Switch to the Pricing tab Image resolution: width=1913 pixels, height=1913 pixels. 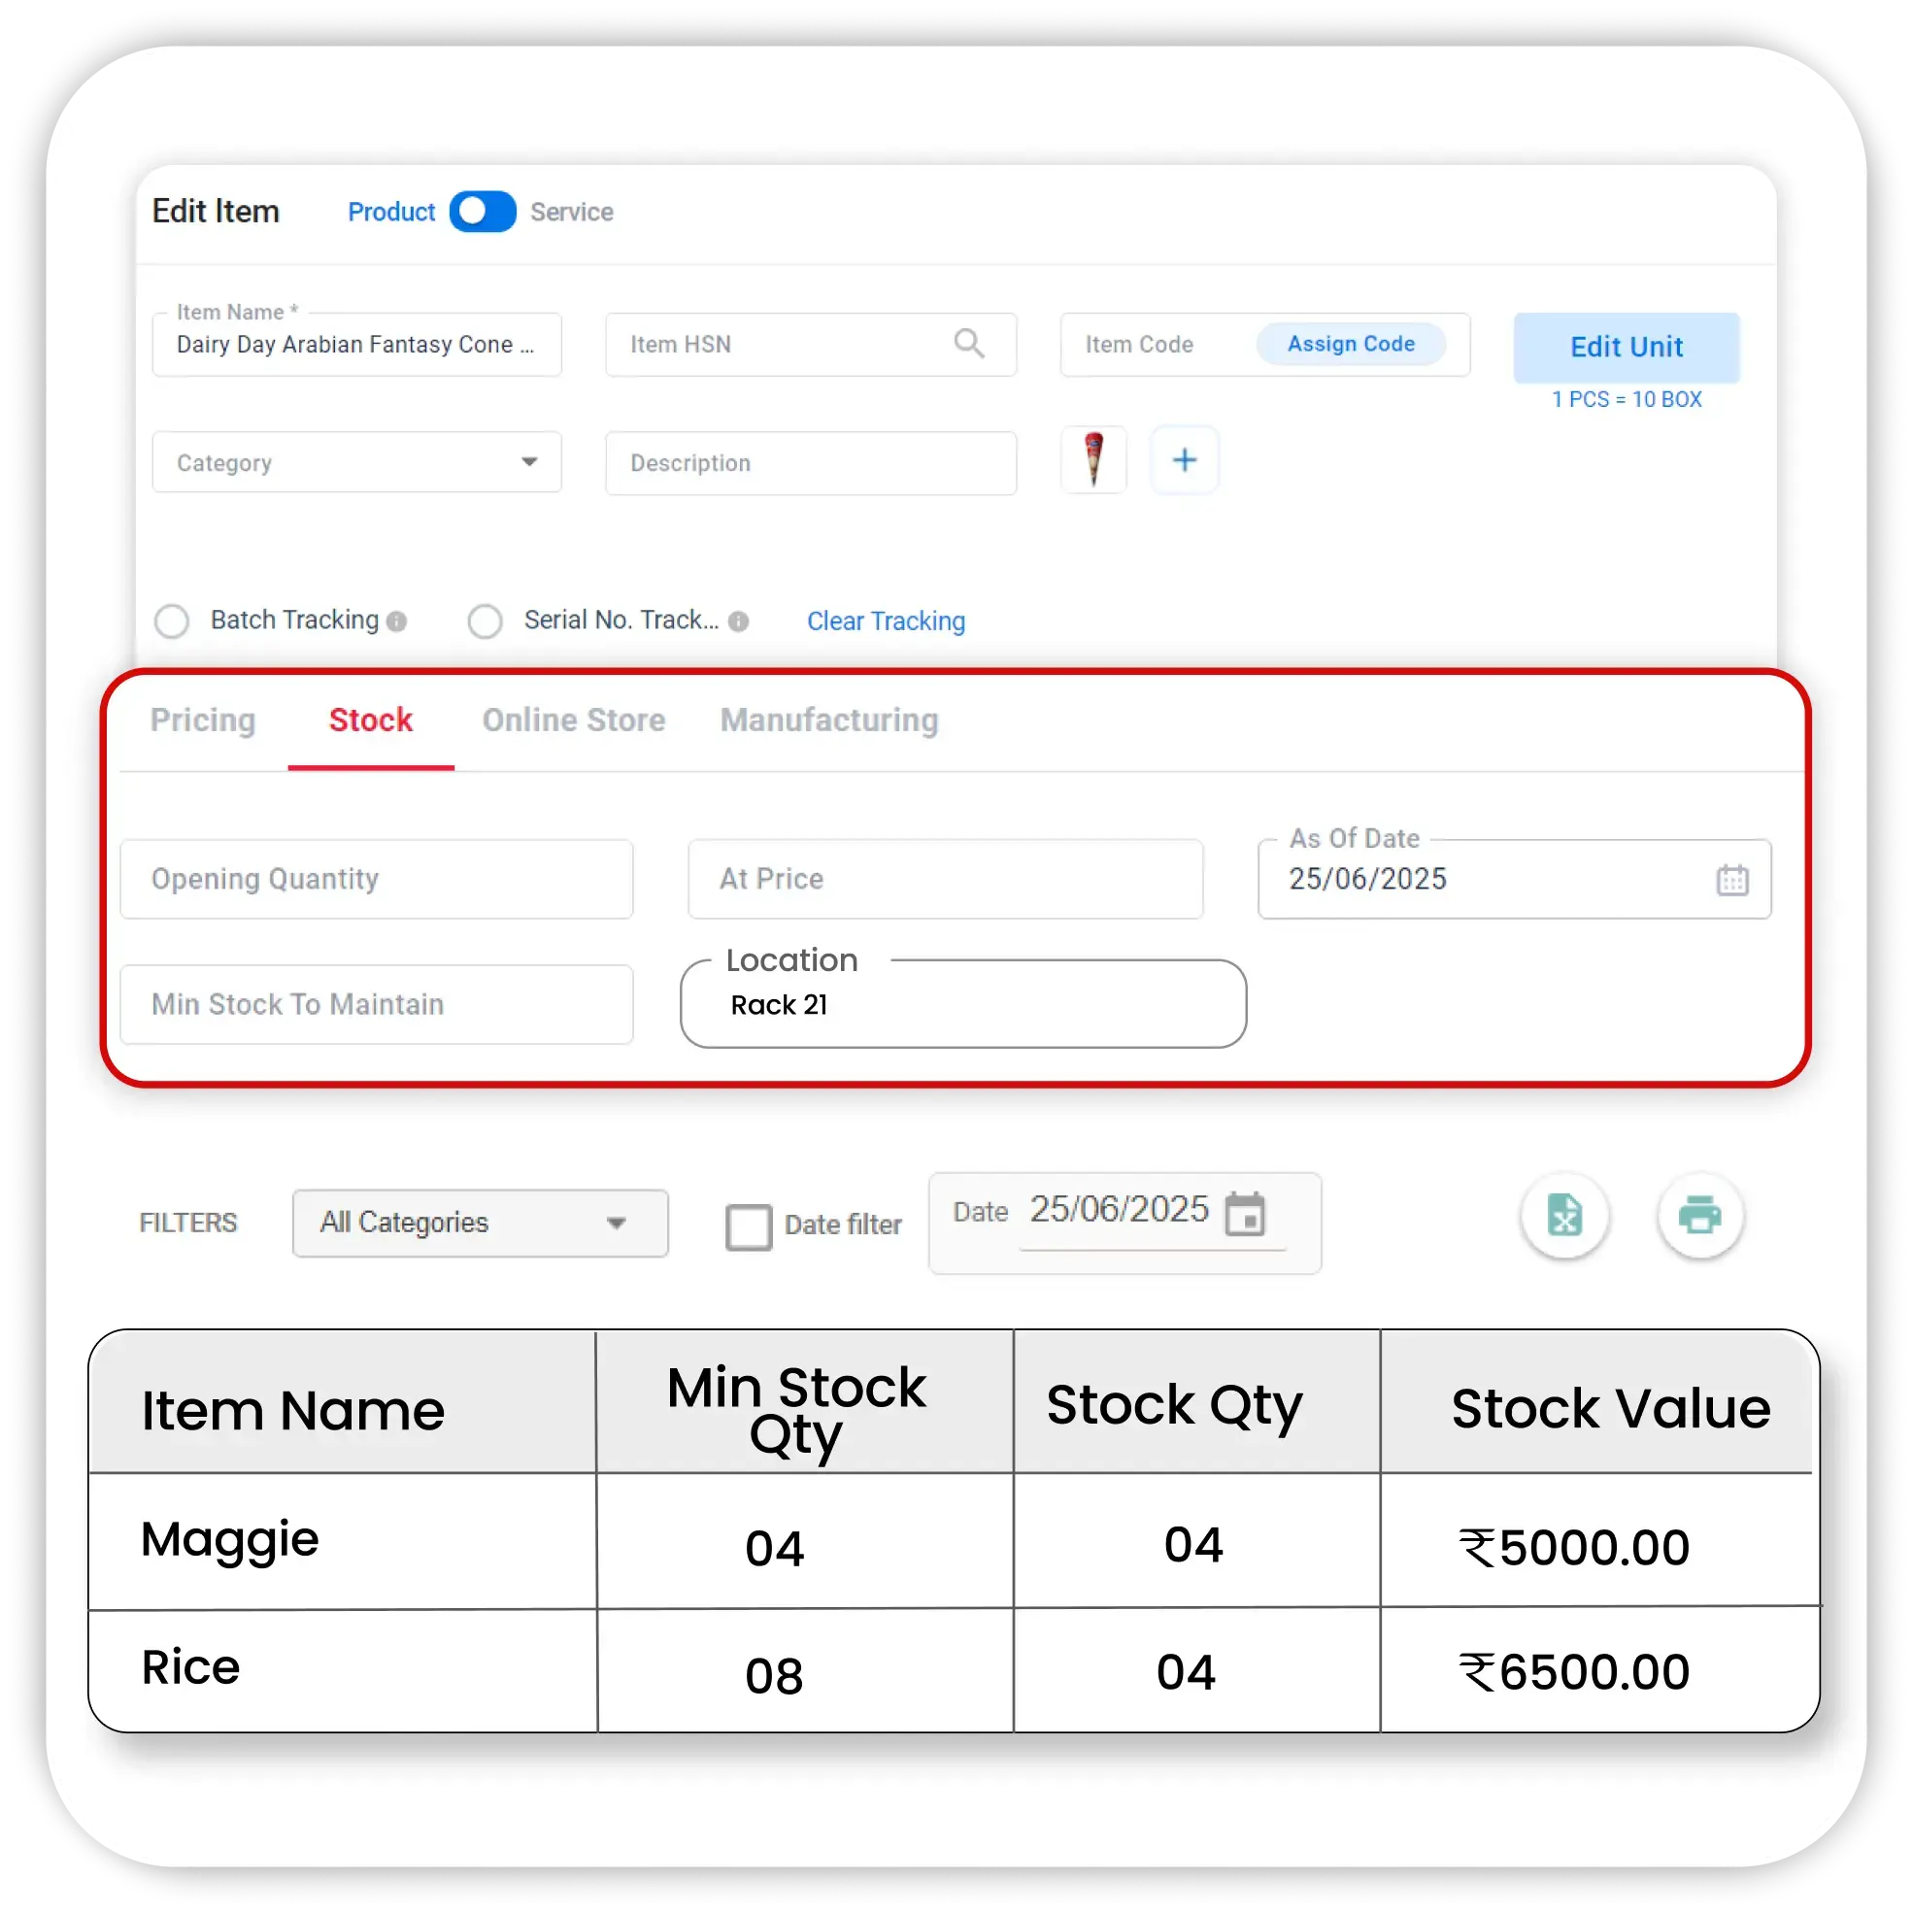[x=203, y=721]
